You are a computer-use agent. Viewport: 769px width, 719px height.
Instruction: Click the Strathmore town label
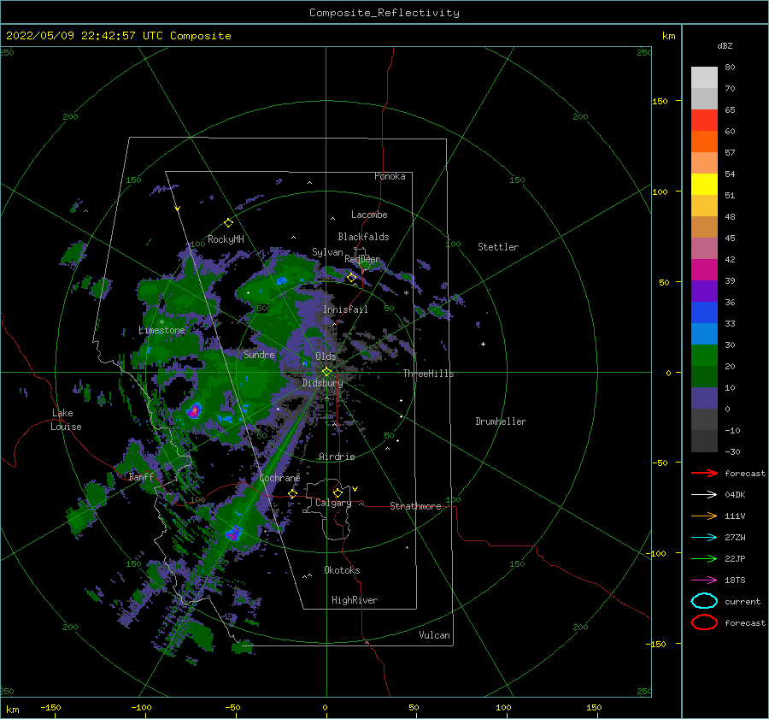pyautogui.click(x=415, y=506)
